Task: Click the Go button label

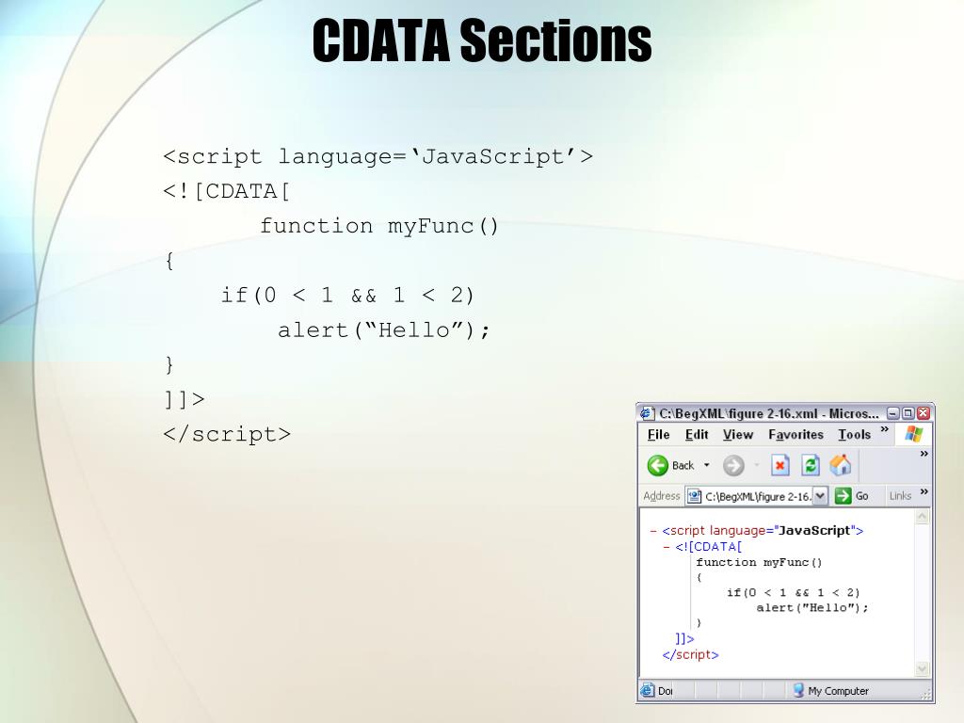Action: tap(862, 495)
